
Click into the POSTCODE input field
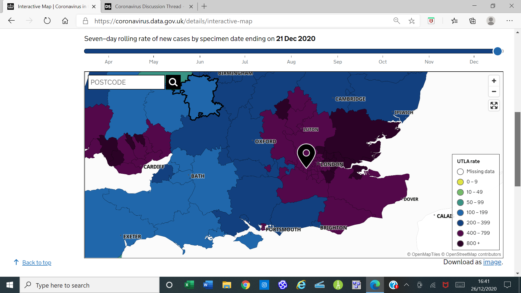(x=126, y=82)
